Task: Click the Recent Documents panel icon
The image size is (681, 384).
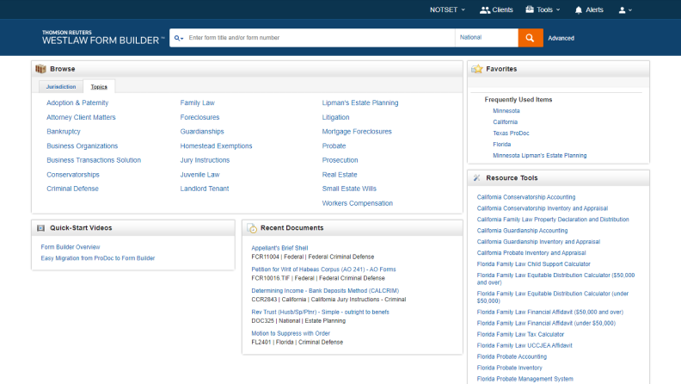Action: pos(252,227)
